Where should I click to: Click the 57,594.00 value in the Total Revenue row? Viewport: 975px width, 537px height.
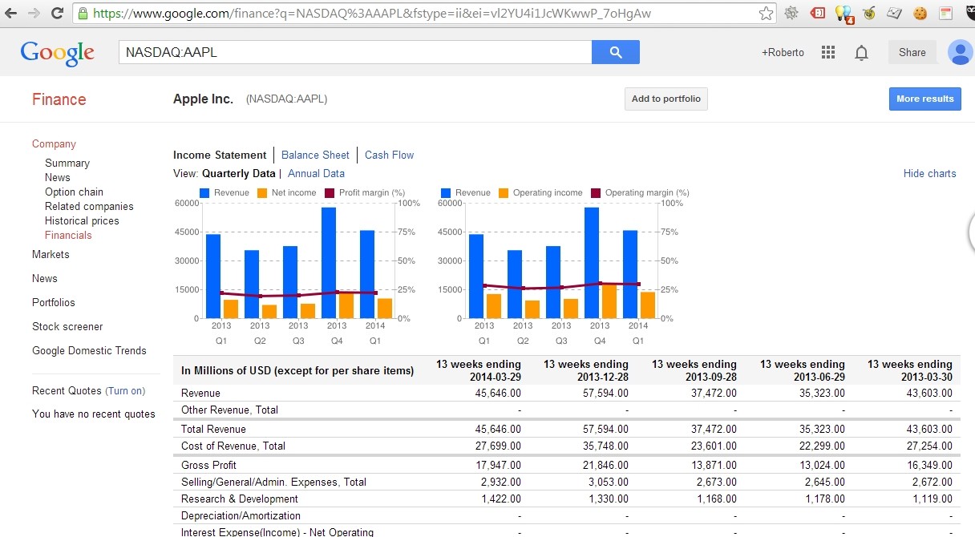pyautogui.click(x=605, y=430)
